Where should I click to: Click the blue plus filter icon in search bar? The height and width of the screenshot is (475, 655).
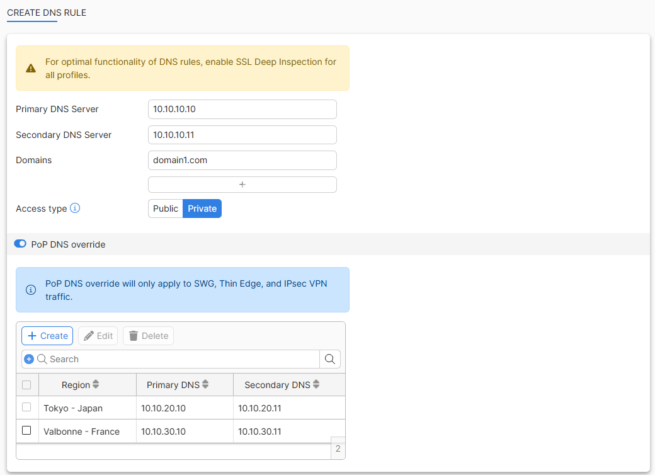tap(29, 358)
